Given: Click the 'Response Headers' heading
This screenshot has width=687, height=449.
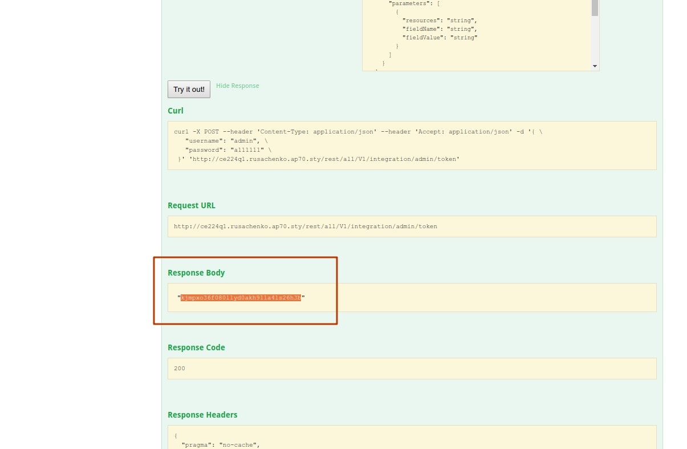Looking at the screenshot, I should [x=202, y=415].
